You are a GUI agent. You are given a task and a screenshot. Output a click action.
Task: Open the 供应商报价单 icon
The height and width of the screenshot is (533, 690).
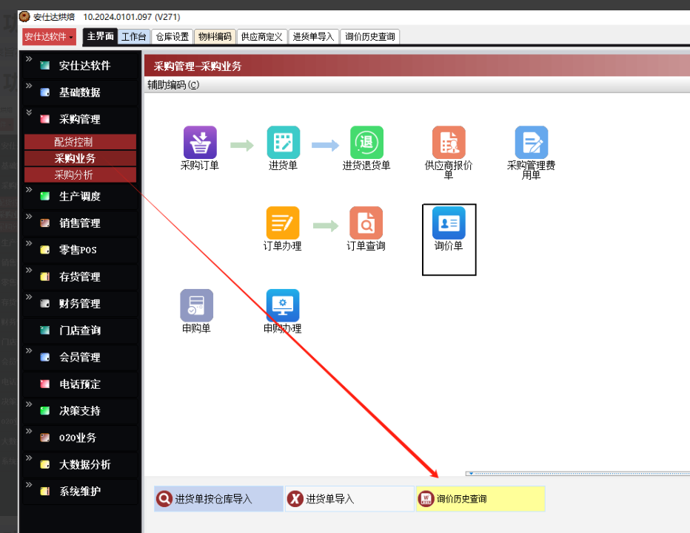coord(449,143)
